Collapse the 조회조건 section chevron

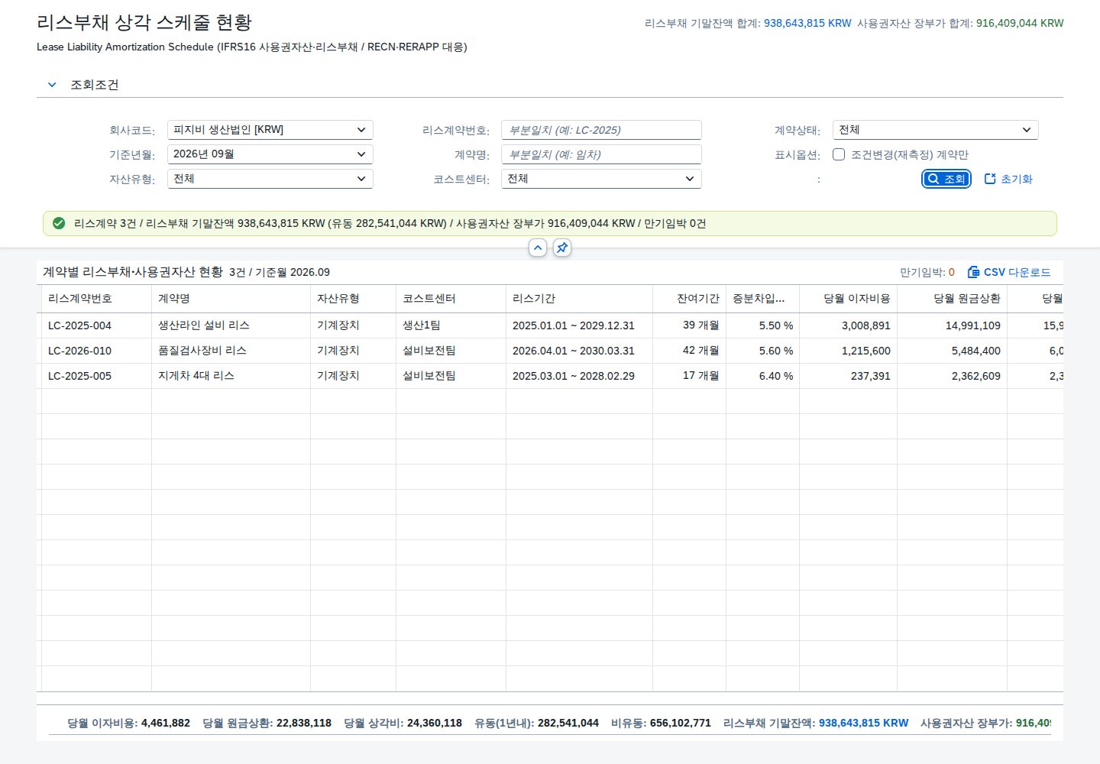click(x=52, y=85)
